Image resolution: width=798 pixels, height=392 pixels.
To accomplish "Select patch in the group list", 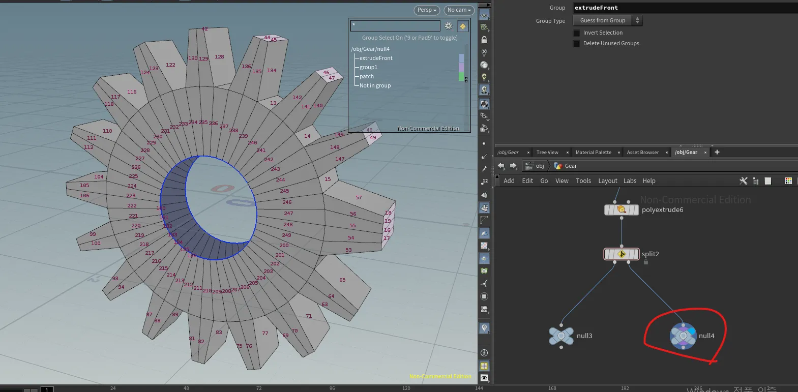I will [366, 76].
